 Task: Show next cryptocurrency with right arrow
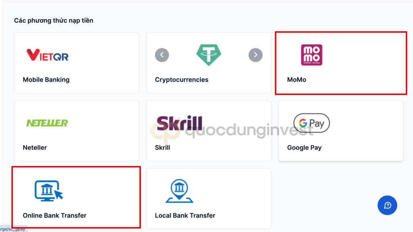[x=255, y=55]
